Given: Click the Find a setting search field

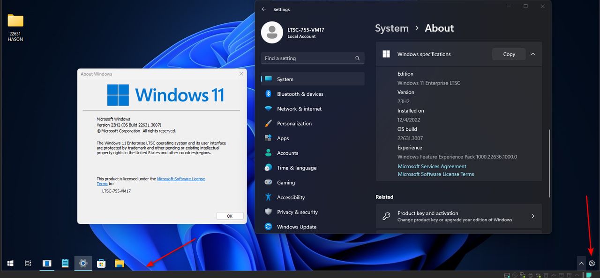Looking at the screenshot, I should pos(313,58).
